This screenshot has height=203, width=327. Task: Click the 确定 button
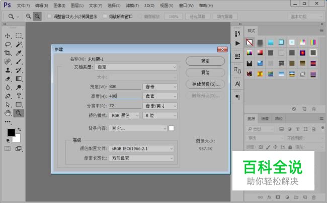pos(205,61)
